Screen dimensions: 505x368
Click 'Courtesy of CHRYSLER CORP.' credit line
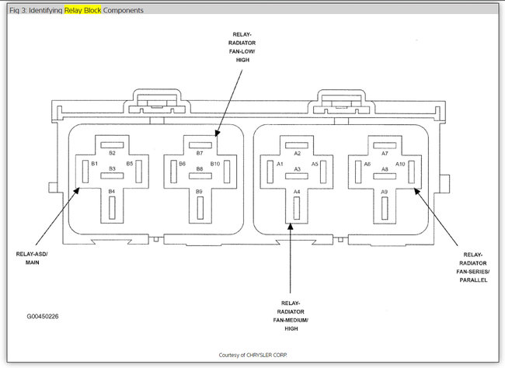(x=252, y=355)
